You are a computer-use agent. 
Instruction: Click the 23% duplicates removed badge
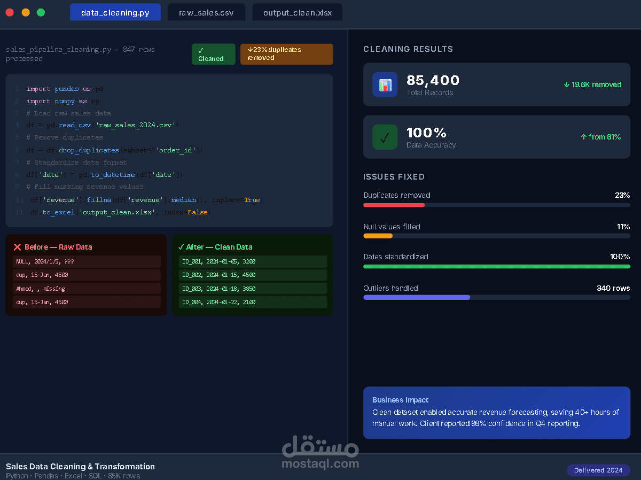(286, 54)
